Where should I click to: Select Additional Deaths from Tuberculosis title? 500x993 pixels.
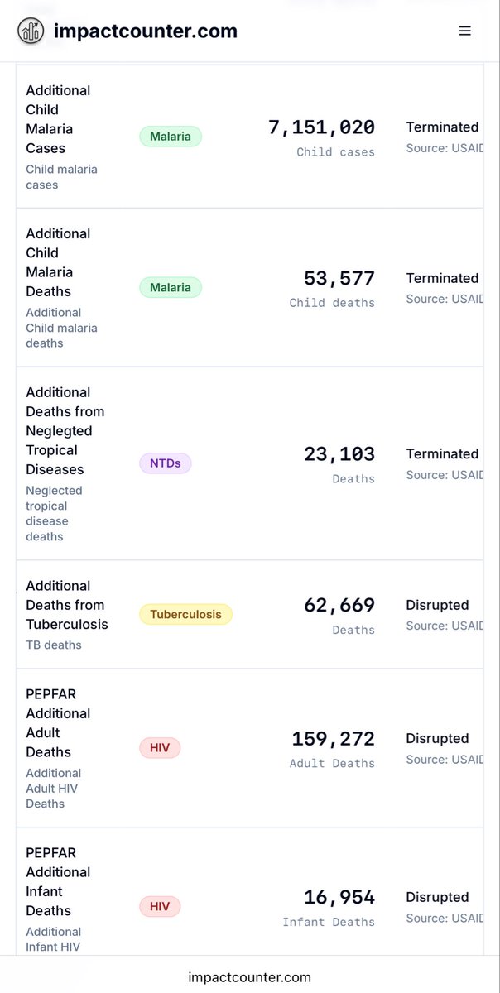point(66,605)
